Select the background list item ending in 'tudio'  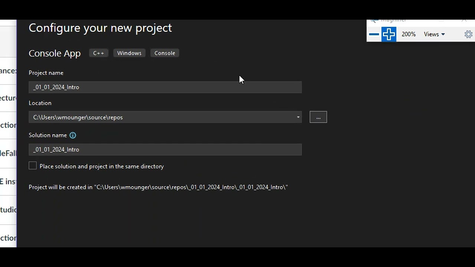pyautogui.click(x=8, y=210)
